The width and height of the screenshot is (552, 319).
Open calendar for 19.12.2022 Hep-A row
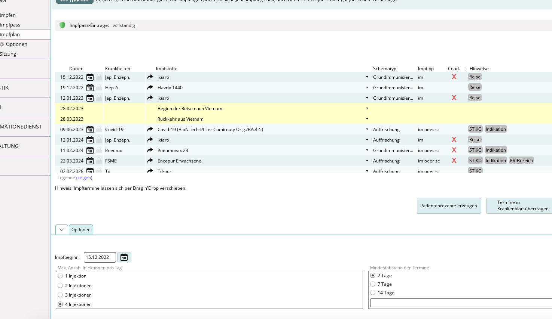(x=90, y=88)
